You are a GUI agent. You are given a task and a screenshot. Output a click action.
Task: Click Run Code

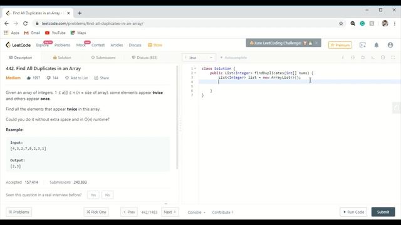point(353,212)
